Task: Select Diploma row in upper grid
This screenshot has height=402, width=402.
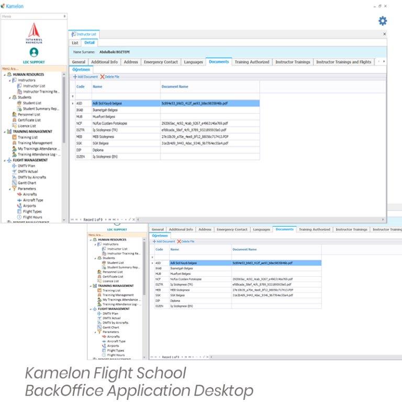Action: coord(167,150)
